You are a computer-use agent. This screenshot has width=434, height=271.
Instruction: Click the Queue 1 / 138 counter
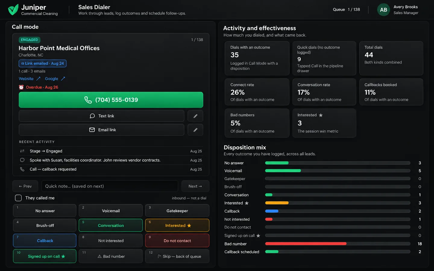(x=346, y=10)
